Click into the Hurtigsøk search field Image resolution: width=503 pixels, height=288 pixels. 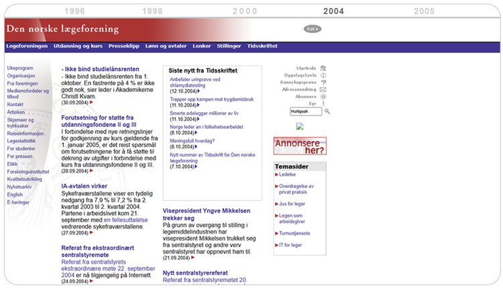tap(306, 111)
